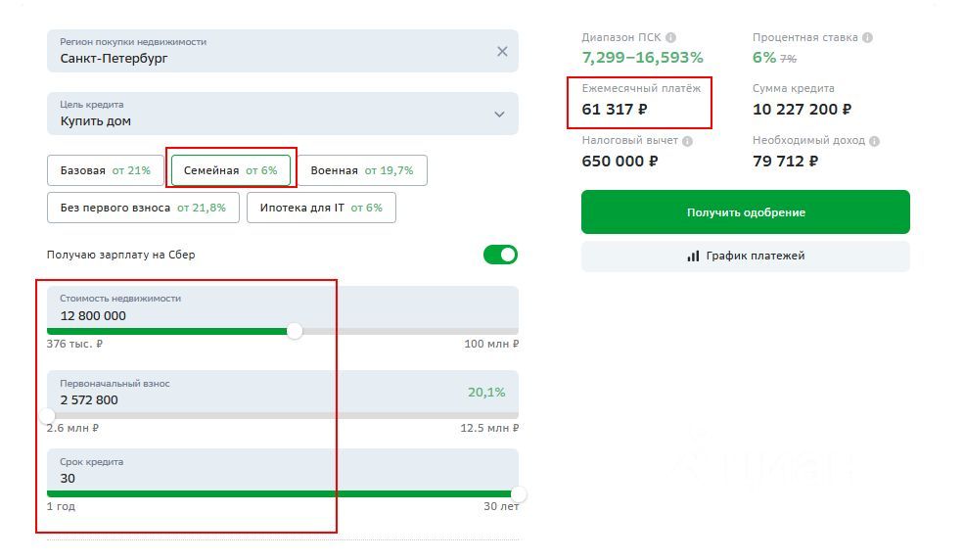Select the Семейная от 6% program
This screenshot has height=560, width=964.
[x=231, y=170]
